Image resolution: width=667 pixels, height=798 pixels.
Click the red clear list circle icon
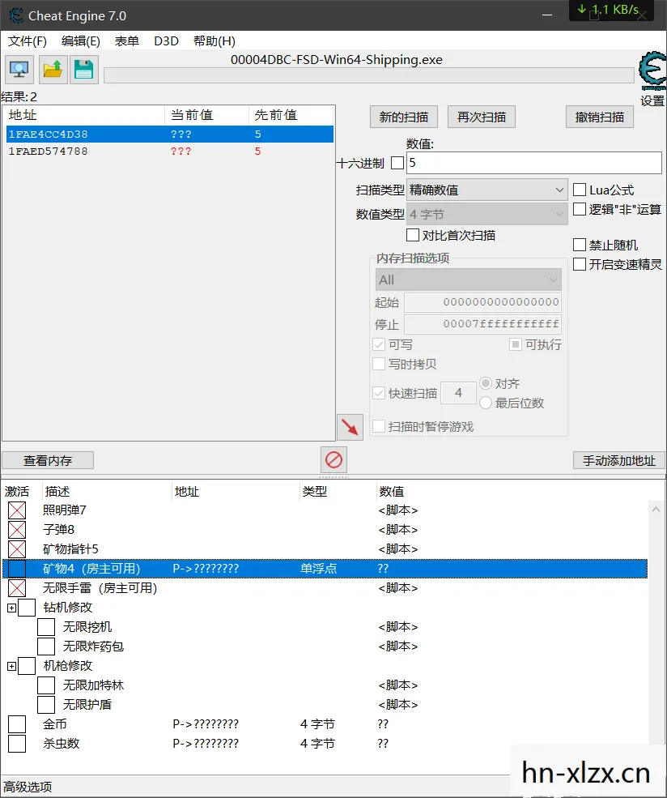[333, 460]
